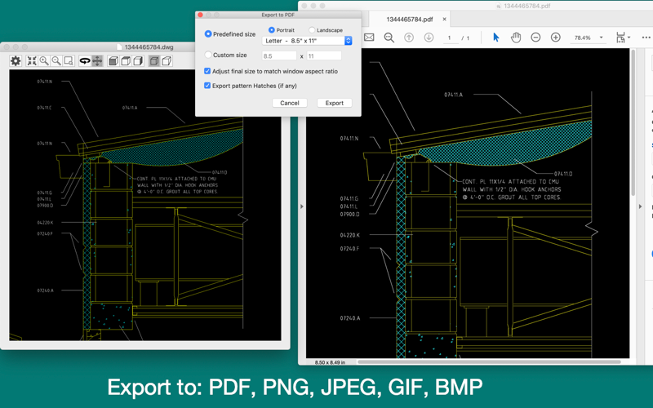Viewport: 653px width, 408px height.
Task: Click the fit page width icon
Action: 620,38
